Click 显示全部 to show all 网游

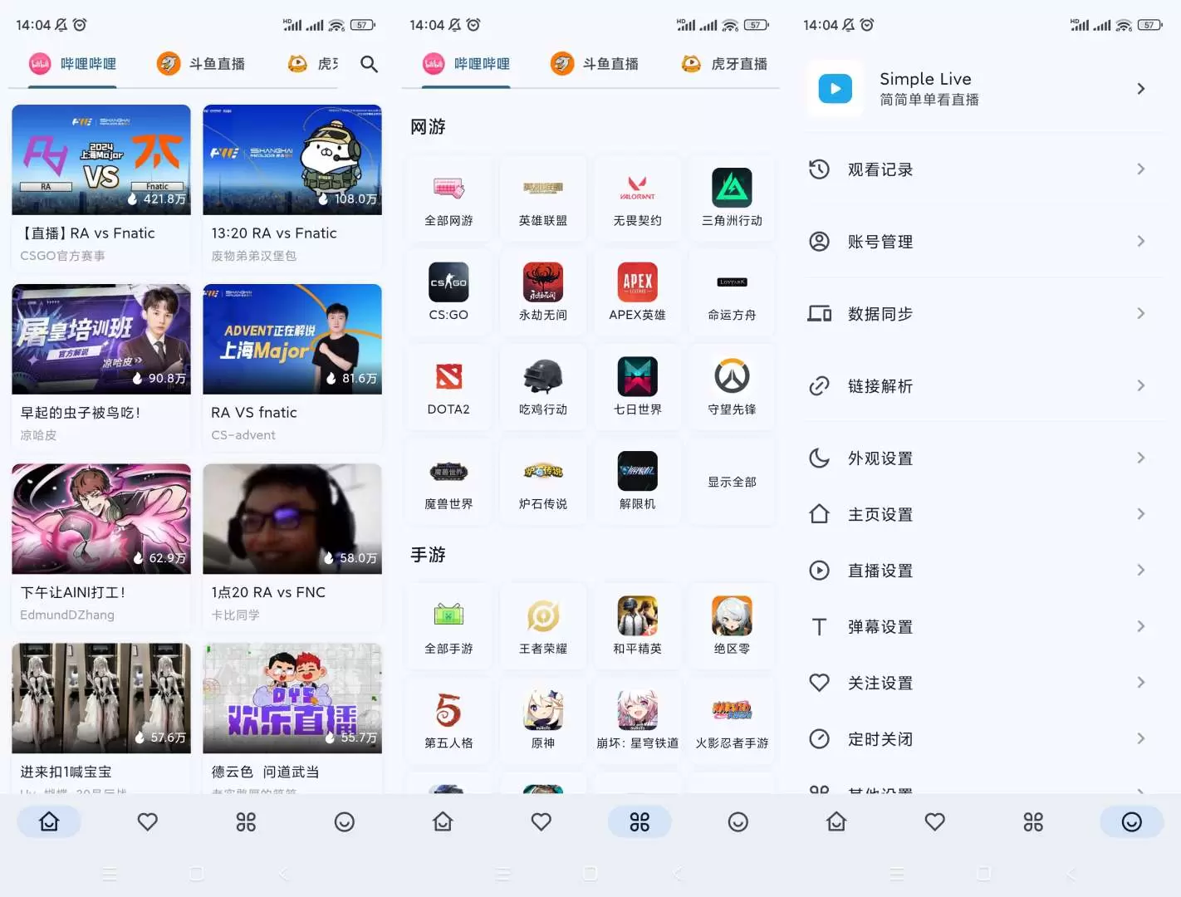[x=732, y=482]
